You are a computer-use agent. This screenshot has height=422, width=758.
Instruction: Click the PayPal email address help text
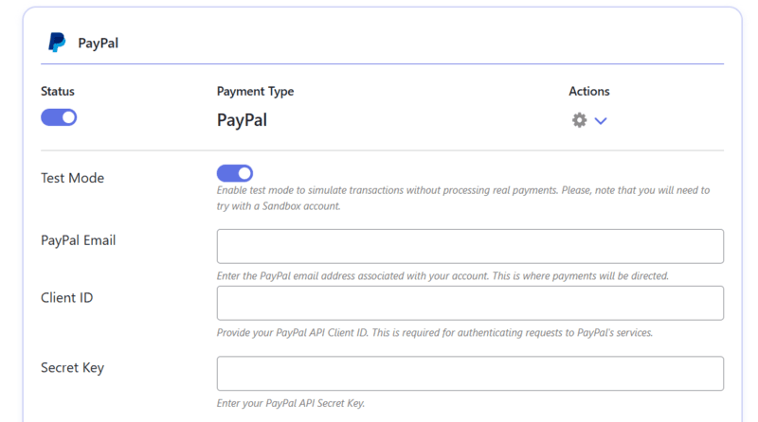click(442, 276)
